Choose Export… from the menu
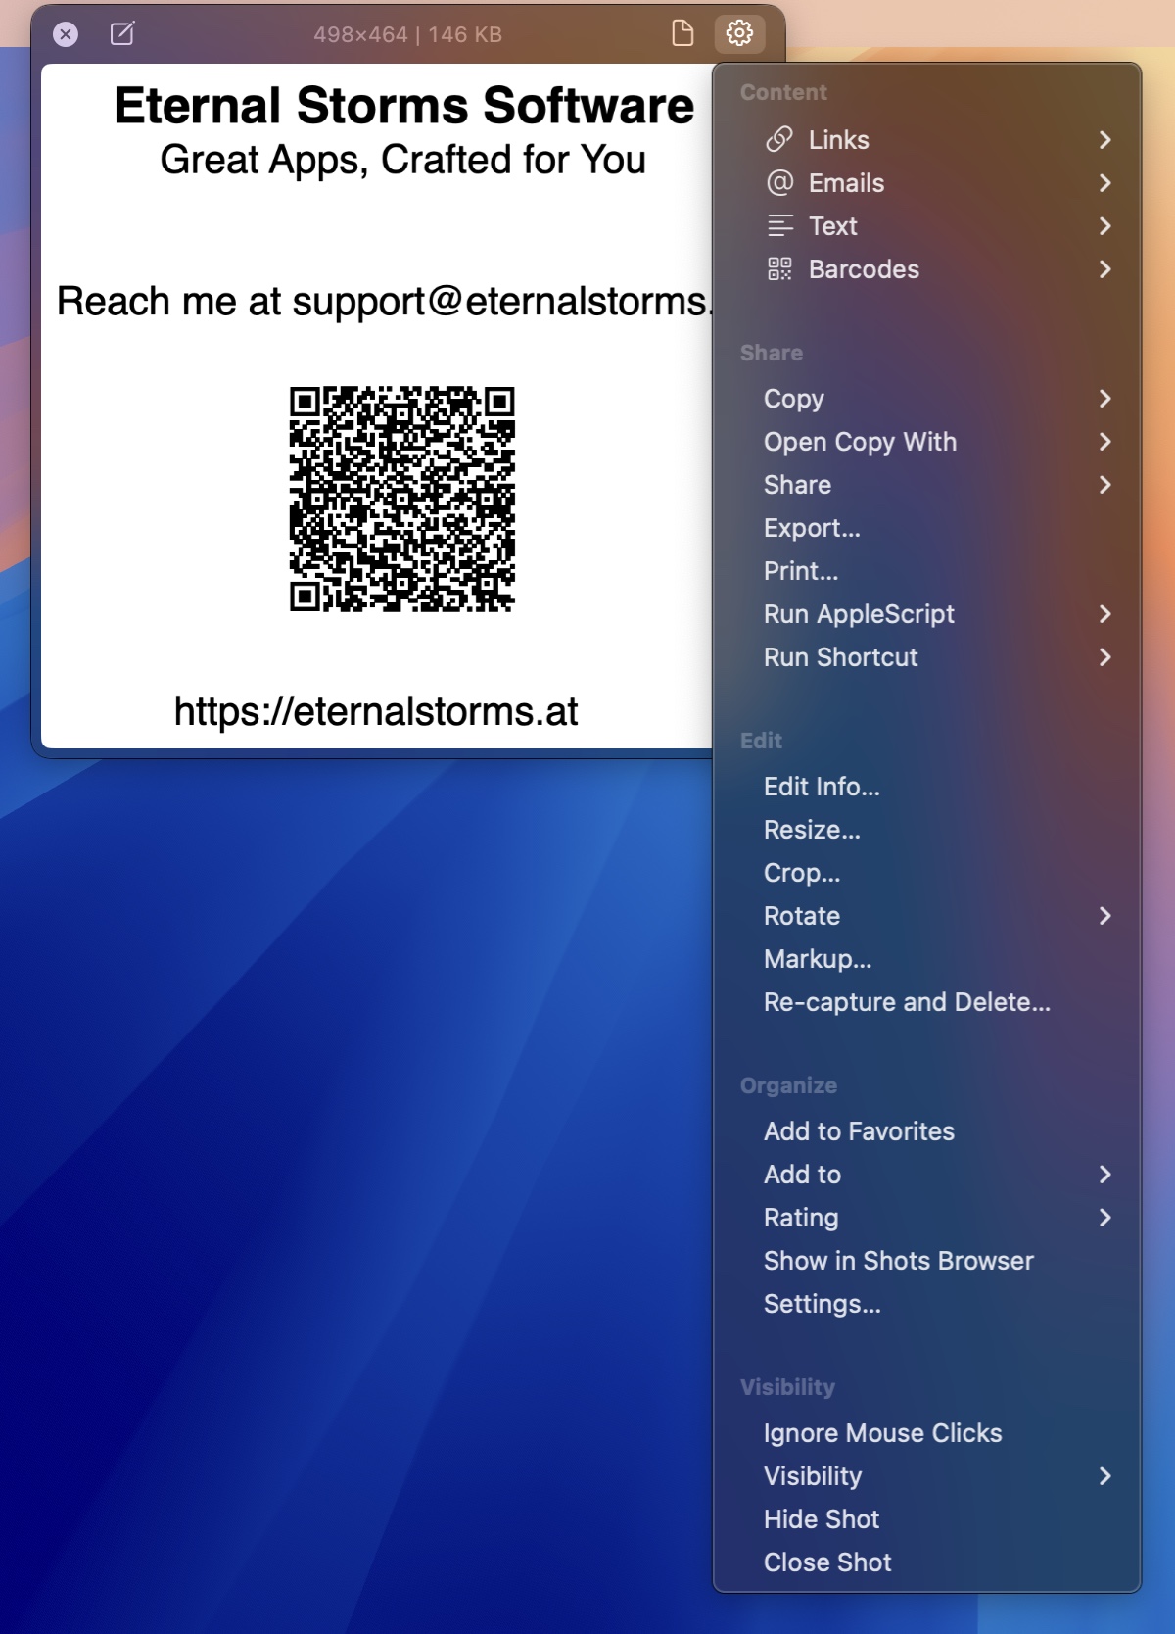The image size is (1175, 1634). point(927,528)
